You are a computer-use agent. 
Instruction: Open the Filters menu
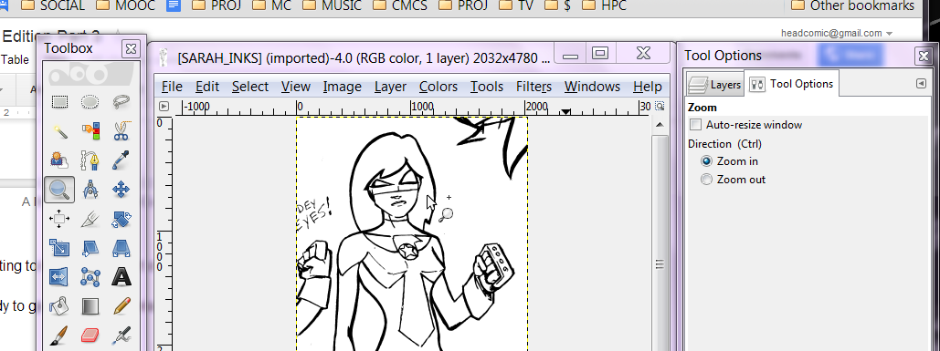click(533, 87)
